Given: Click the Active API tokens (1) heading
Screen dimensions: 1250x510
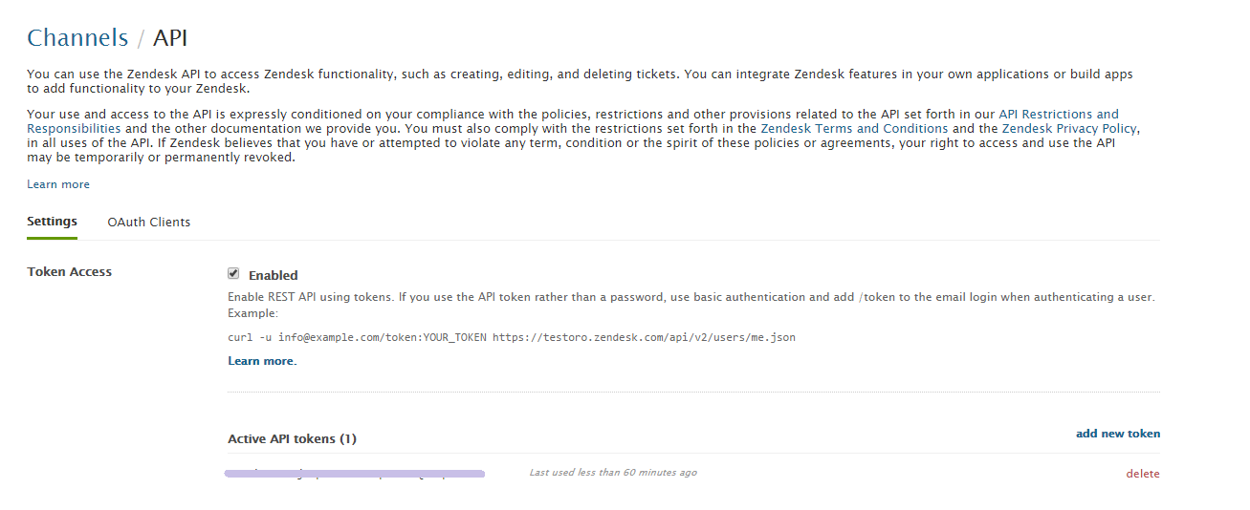Looking at the screenshot, I should click(292, 439).
